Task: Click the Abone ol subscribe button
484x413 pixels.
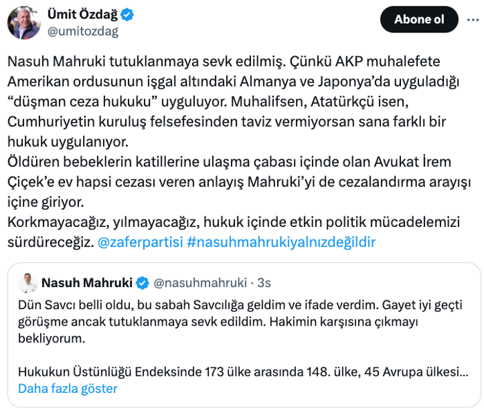Action: tap(419, 19)
